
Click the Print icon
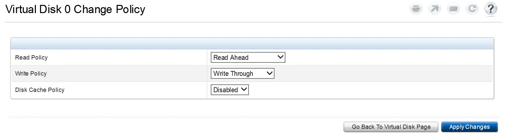(x=416, y=9)
